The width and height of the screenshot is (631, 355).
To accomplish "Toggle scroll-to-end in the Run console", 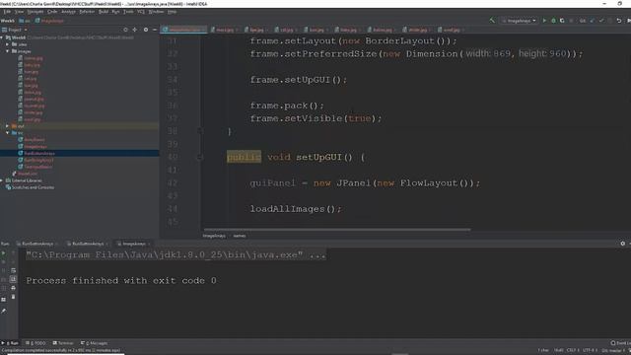I will pos(13,279).
